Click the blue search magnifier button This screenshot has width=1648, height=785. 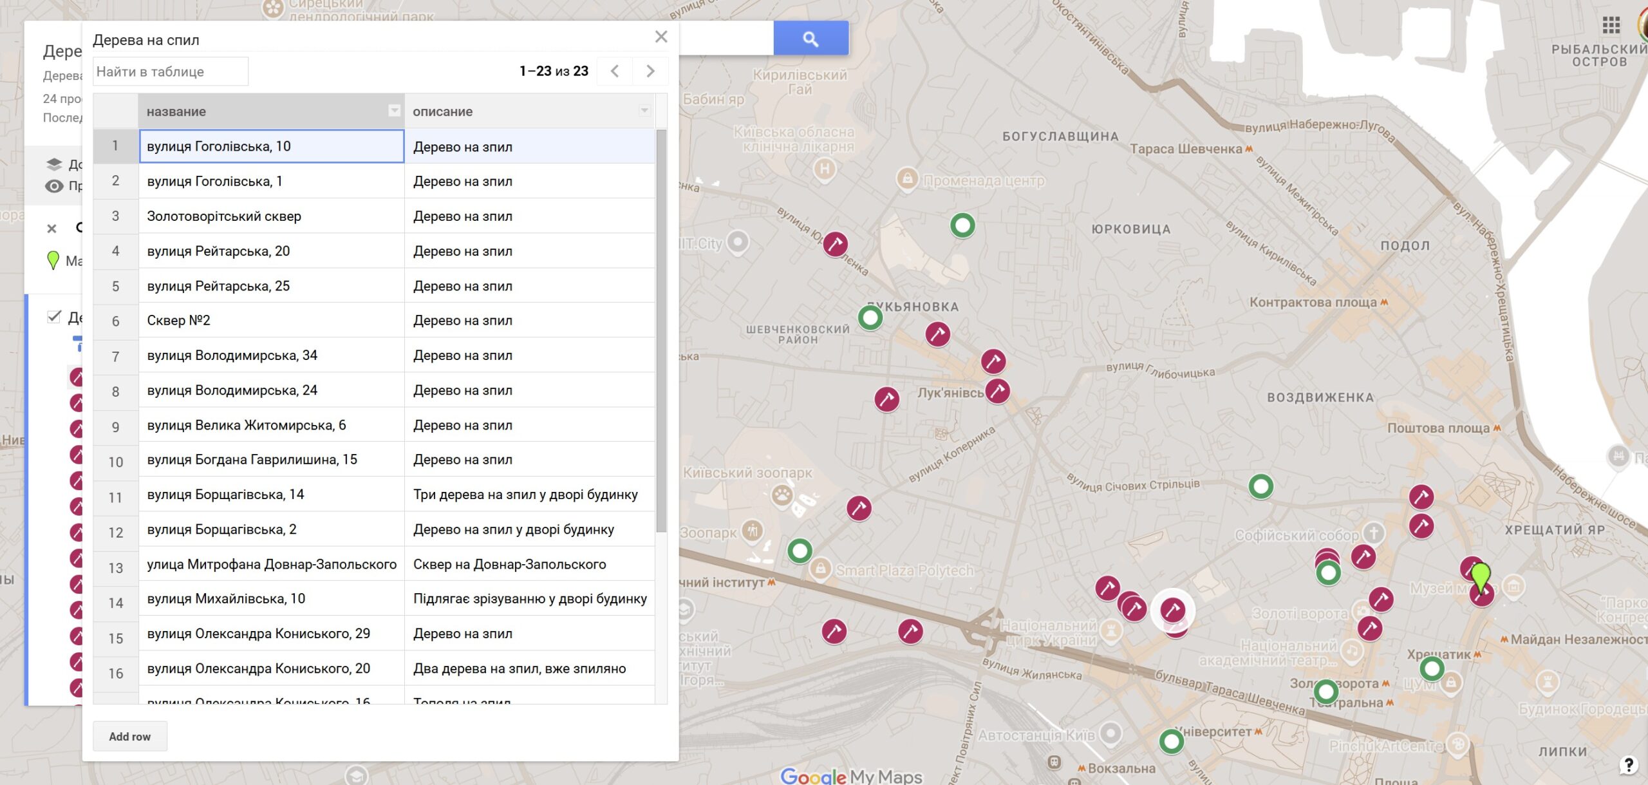click(810, 39)
